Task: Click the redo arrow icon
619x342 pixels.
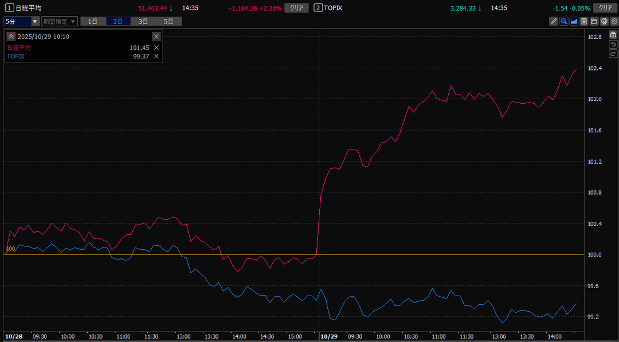Action: (x=613, y=53)
